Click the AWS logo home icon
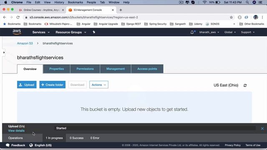The width and height of the screenshot is (267, 150). pos(17,32)
